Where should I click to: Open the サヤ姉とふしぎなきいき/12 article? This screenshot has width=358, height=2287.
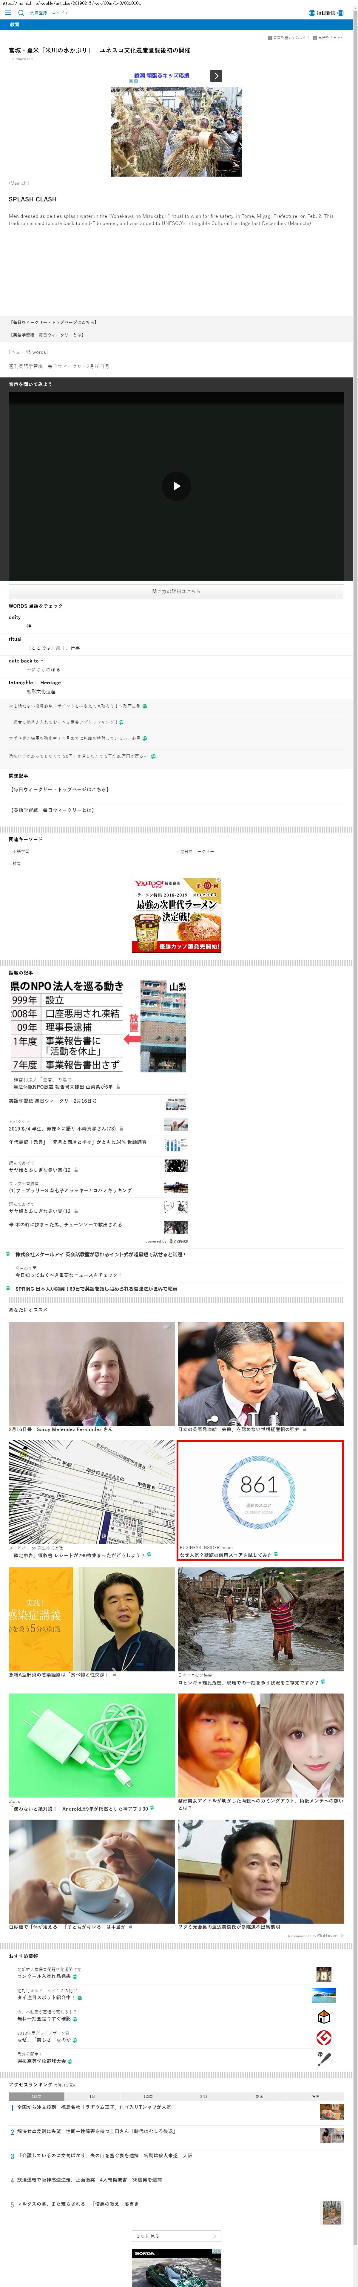click(x=40, y=1170)
